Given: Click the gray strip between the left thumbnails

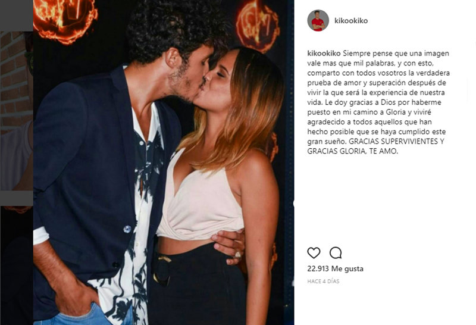Looking at the screenshot, I should (17, 198).
